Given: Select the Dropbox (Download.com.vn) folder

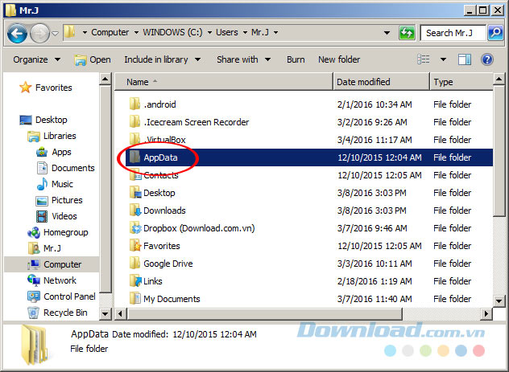Looking at the screenshot, I should point(192,228).
